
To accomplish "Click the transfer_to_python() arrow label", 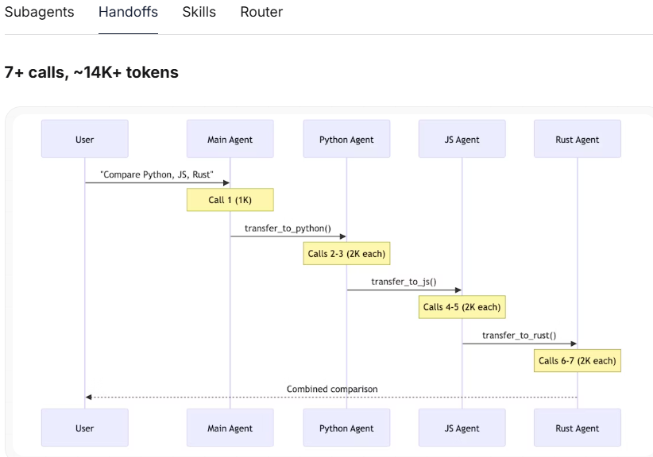I will coord(288,228).
